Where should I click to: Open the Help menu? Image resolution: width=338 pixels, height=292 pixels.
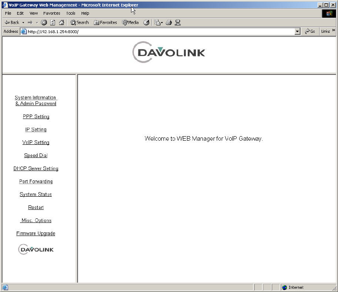click(85, 13)
